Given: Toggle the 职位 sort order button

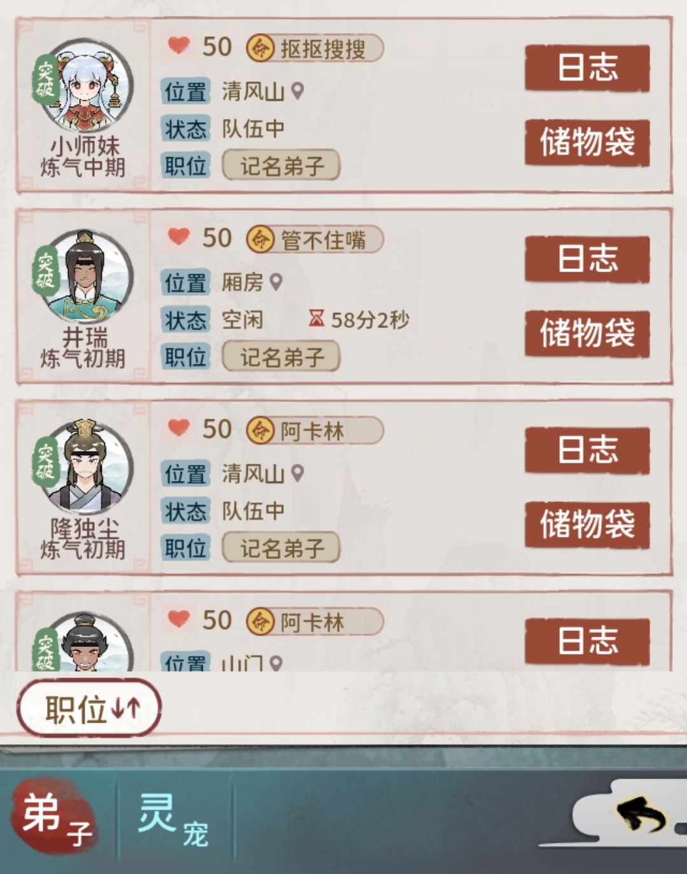Looking at the screenshot, I should [x=89, y=708].
